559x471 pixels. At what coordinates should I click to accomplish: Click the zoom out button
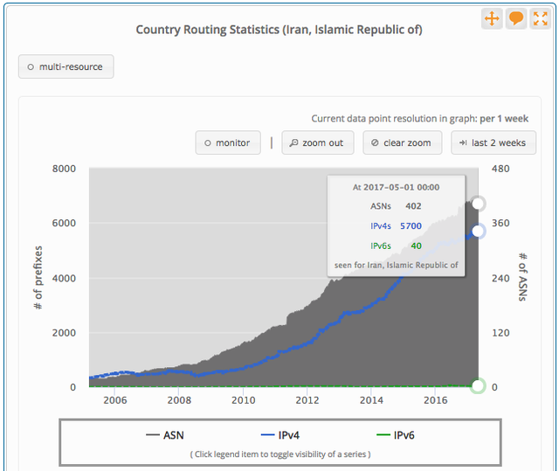point(318,142)
